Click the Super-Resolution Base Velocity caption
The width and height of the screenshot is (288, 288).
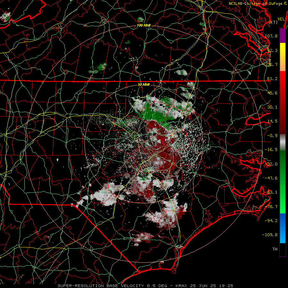tap(146, 286)
